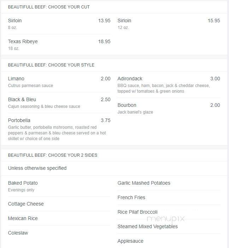Click the Mexican Rice side
This screenshot has width=229, height=248.
click(x=59, y=218)
